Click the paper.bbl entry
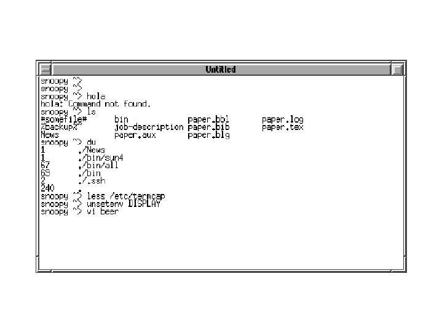442x332 pixels. [208, 119]
